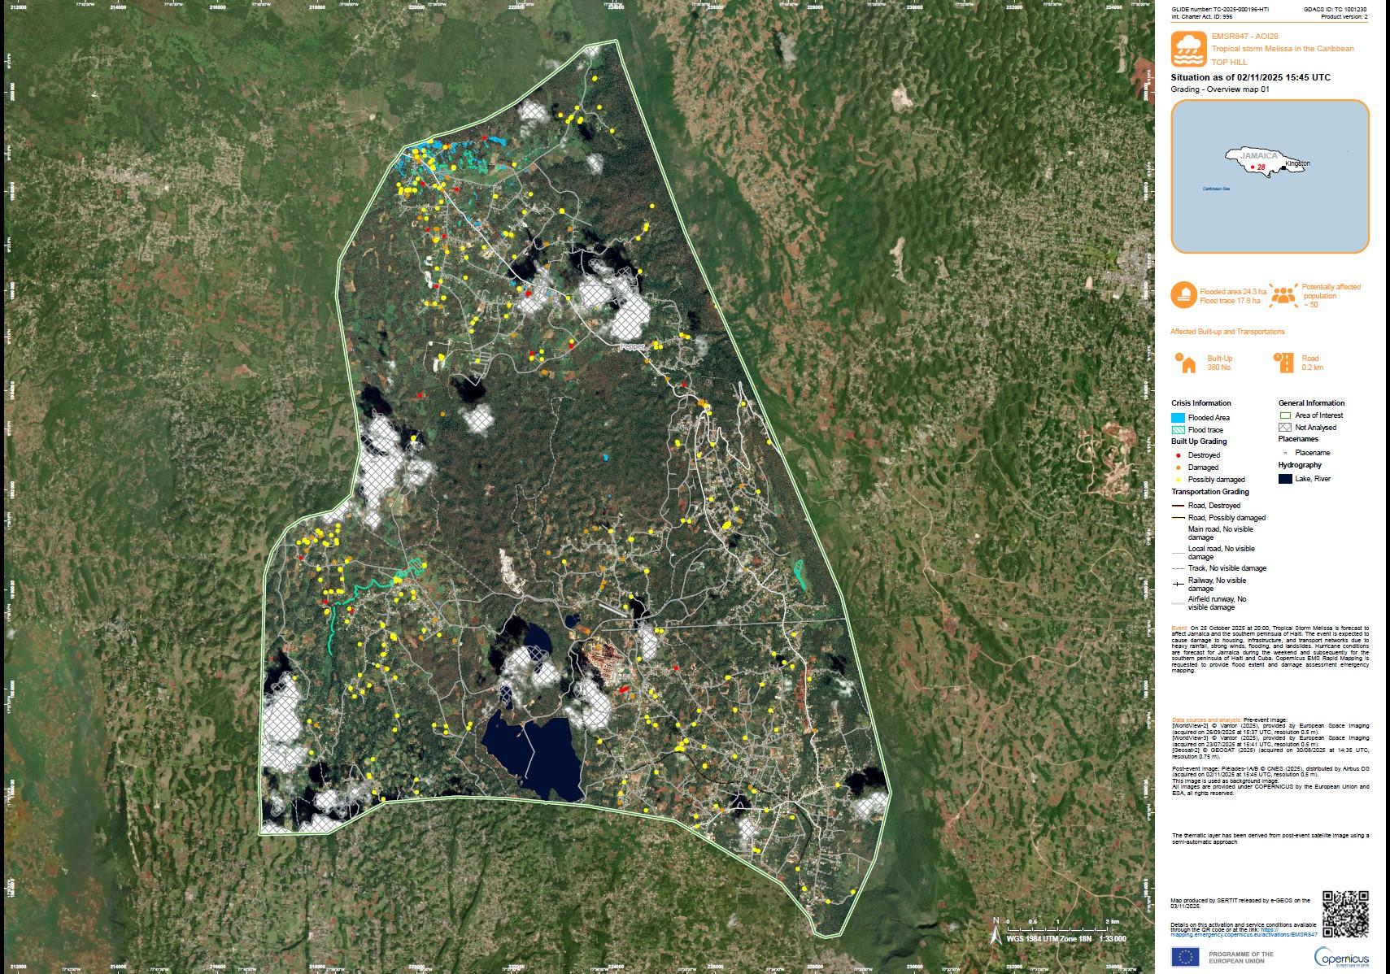Viewport: 1390px width, 974px height.
Task: Click the European Union flag logo
Action: 1185,957
